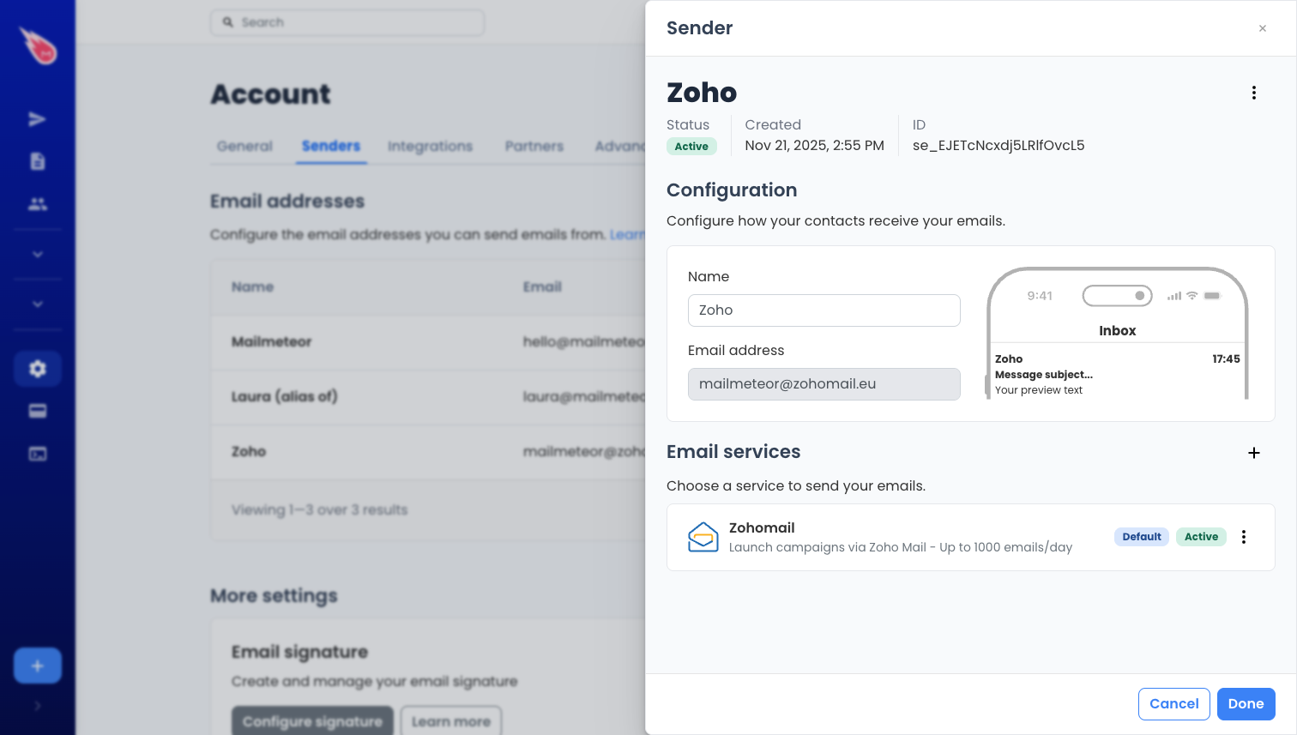Switch to the Integrations tab
Screen dimensions: 1297x735
430,147
